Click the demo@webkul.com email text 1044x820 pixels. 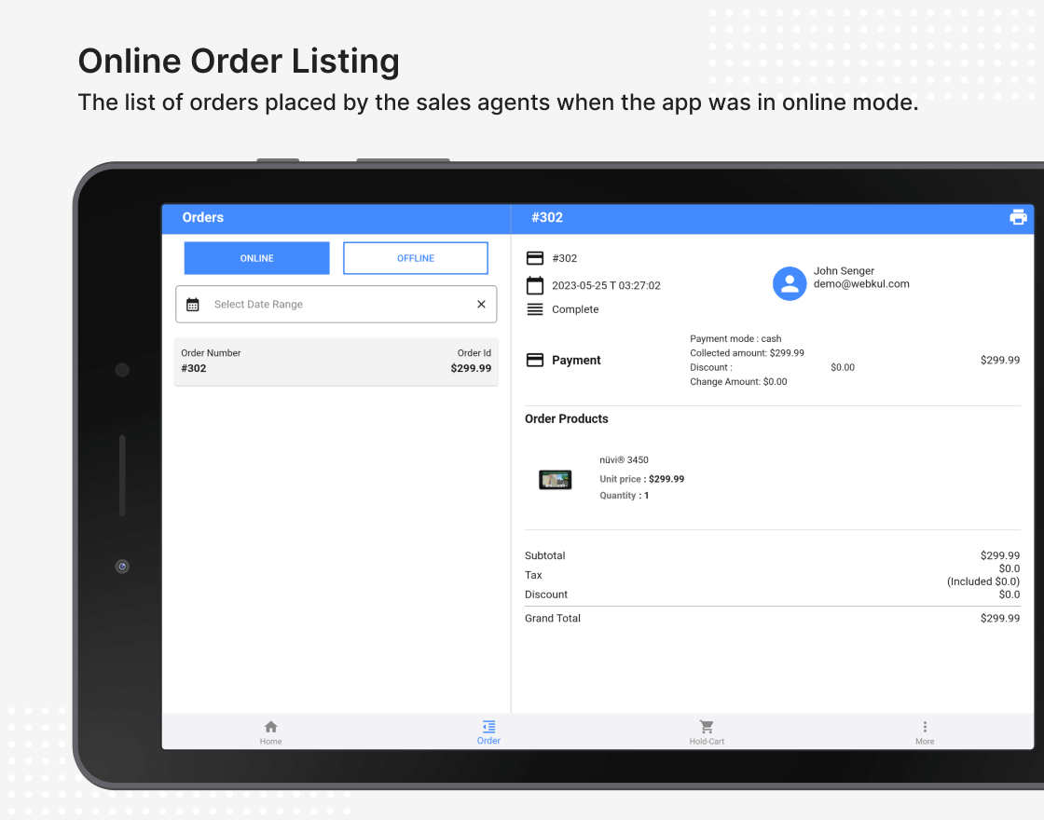click(x=861, y=284)
